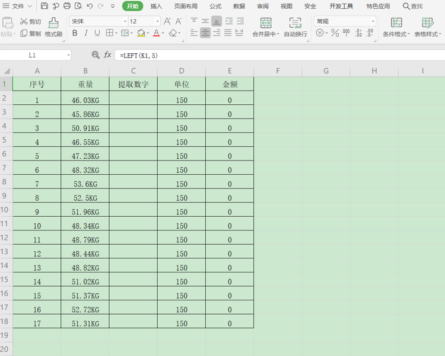Viewport: 445px width, 356px height.
Task: Apply thousands separator (000) format
Action: 347,33
